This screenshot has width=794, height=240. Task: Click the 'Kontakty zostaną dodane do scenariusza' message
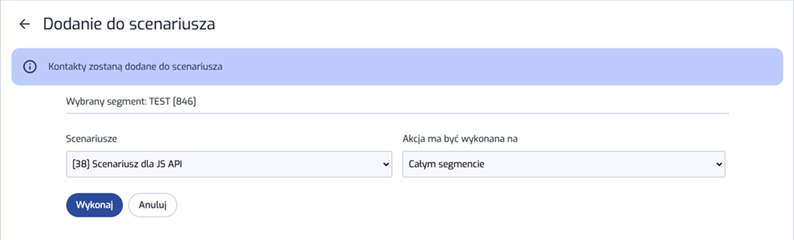tap(136, 67)
